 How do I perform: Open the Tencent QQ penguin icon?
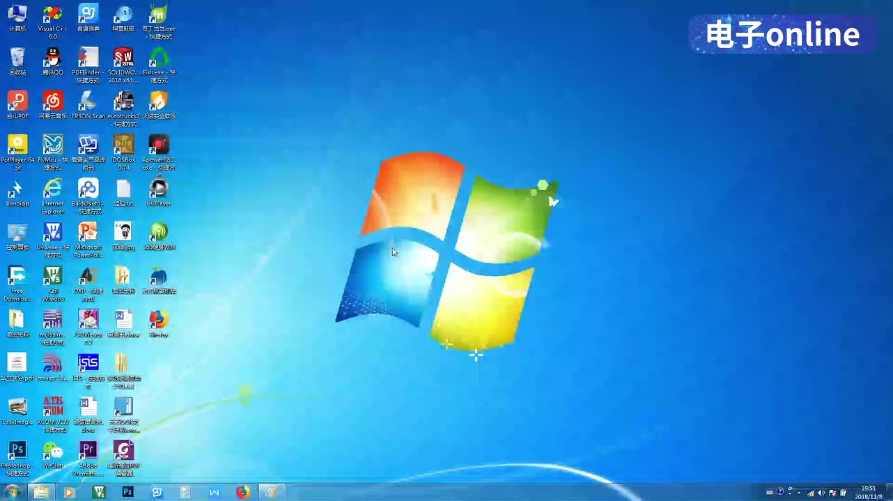click(x=52, y=62)
